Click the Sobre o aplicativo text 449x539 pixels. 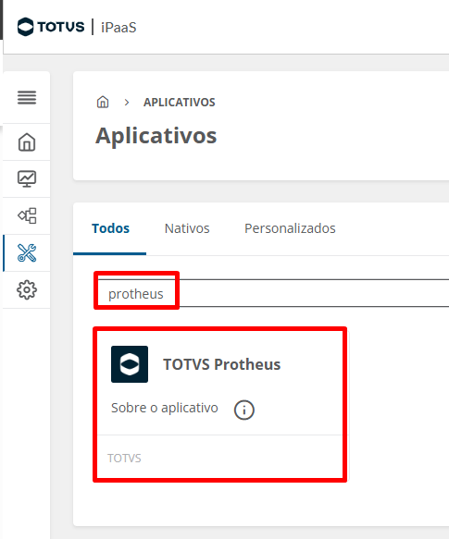tap(165, 408)
